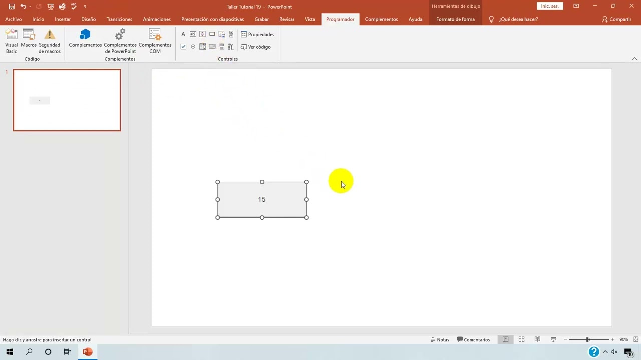
Task: Save the presentation with the floppy disk icon
Action: point(12,7)
